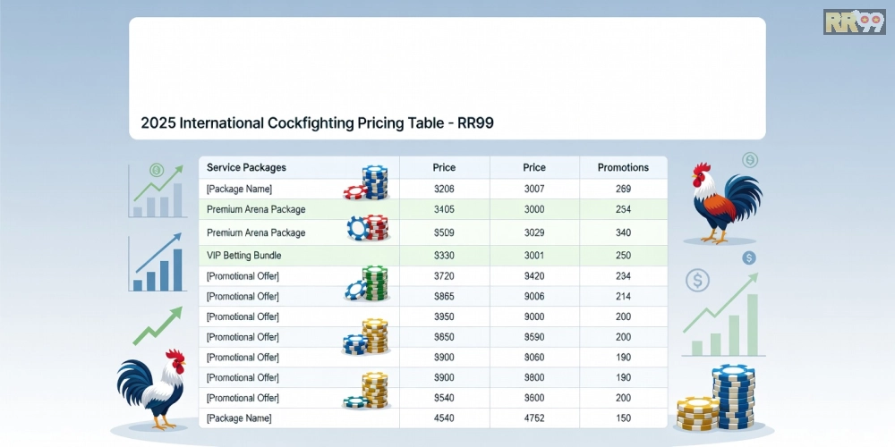Click the RR99 logo badge
895x447 pixels.
point(855,21)
